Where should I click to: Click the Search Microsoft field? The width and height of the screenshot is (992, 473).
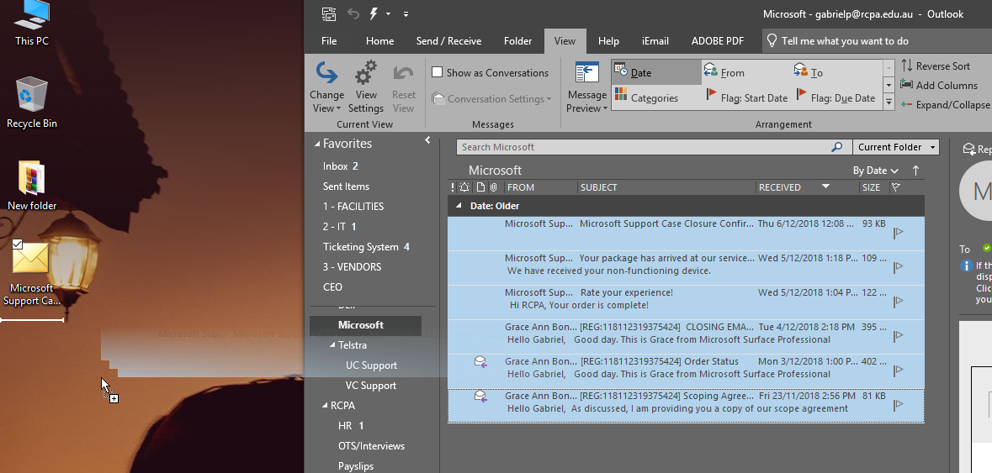coord(644,147)
